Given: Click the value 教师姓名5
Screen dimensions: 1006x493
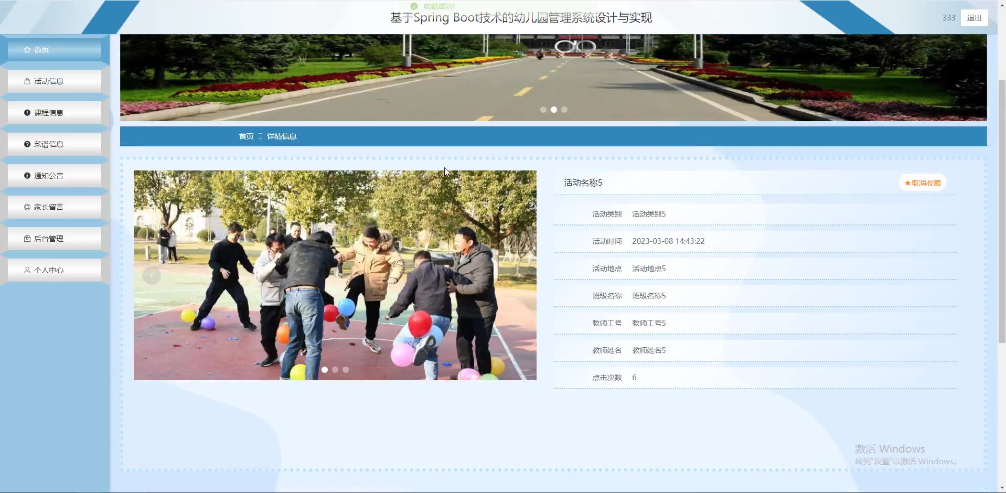Looking at the screenshot, I should click(x=649, y=350).
